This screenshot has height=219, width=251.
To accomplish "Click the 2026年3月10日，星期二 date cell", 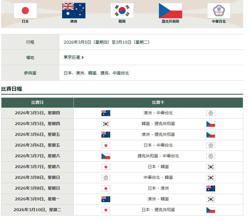I will [x=37, y=210].
